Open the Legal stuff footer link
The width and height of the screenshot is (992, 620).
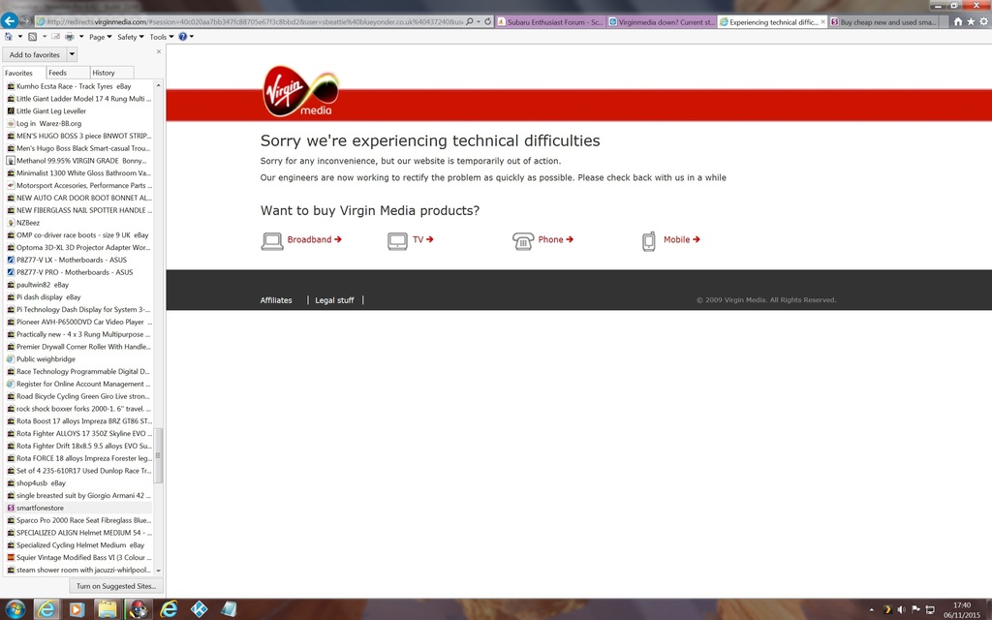point(334,300)
